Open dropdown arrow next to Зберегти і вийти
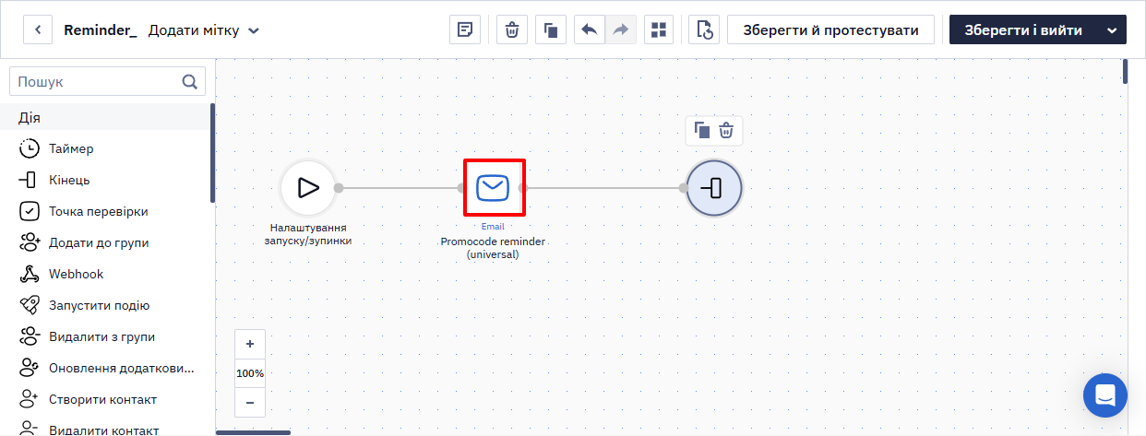This screenshot has height=436, width=1146. [x=1112, y=29]
